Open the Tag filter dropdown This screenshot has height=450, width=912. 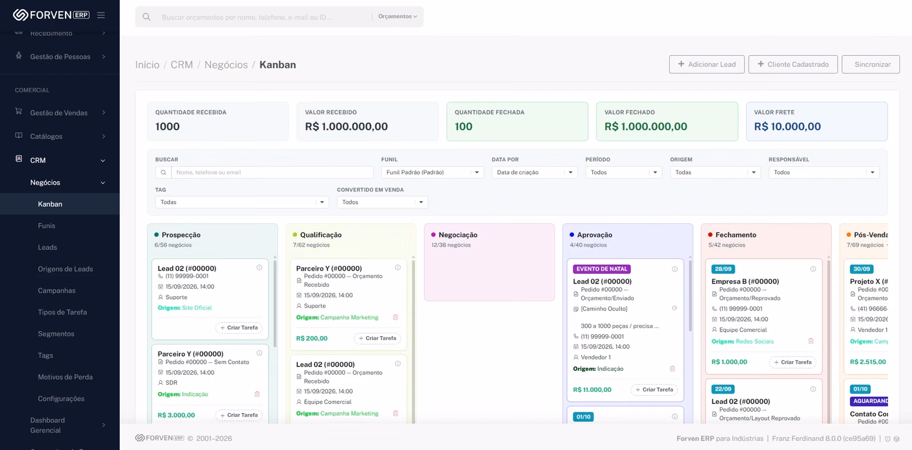[242, 202]
